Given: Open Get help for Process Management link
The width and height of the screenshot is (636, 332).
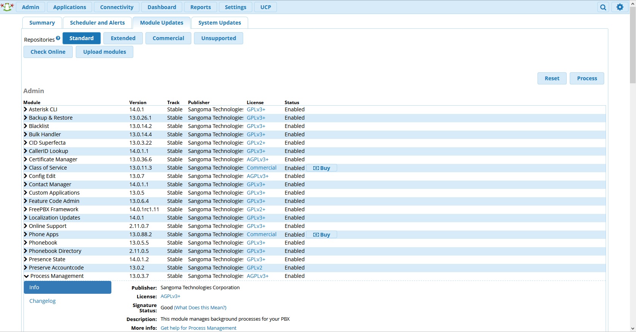Looking at the screenshot, I should [198, 328].
